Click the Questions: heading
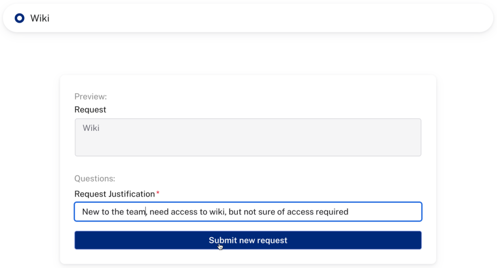 pyautogui.click(x=95, y=178)
